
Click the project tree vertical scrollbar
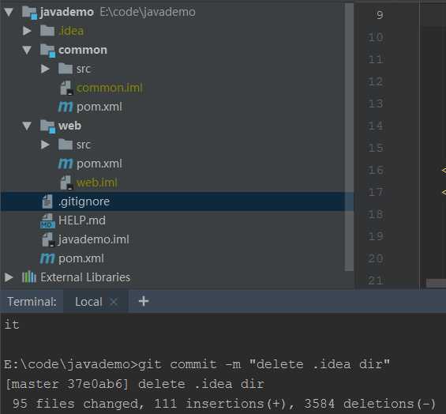349,137
